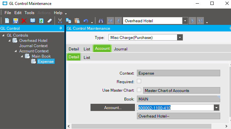The image size is (231, 129).
Task: Clear the form with the eraser icon
Action: (50, 21)
